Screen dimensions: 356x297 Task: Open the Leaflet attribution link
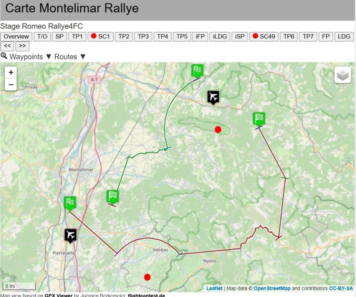214,289
